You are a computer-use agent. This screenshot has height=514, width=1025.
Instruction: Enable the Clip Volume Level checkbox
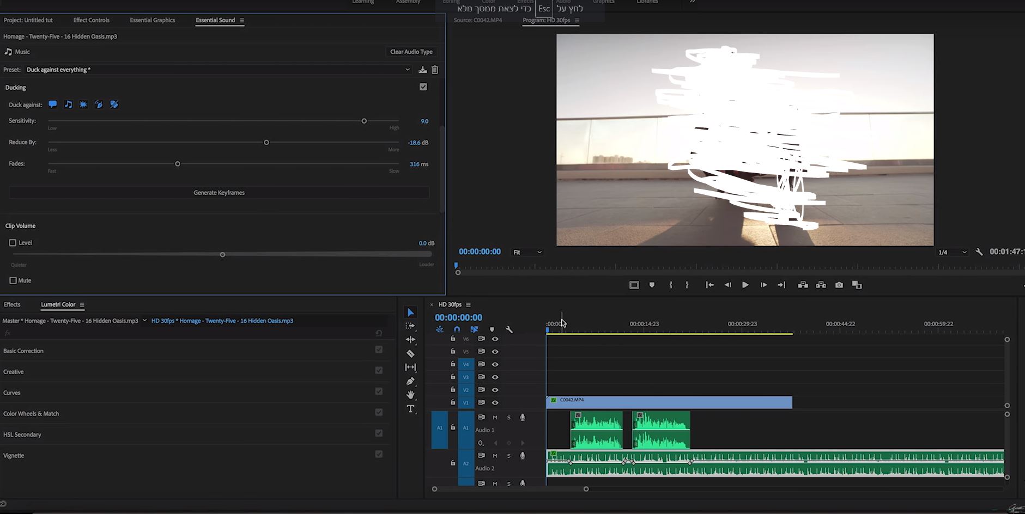13,243
